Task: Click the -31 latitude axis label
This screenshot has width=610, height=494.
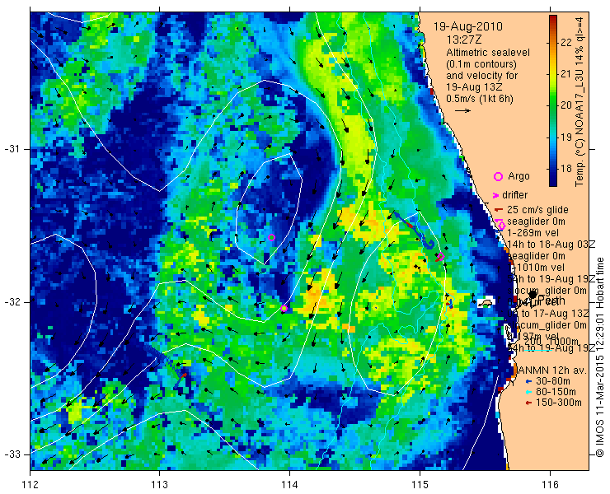Action: coord(12,149)
